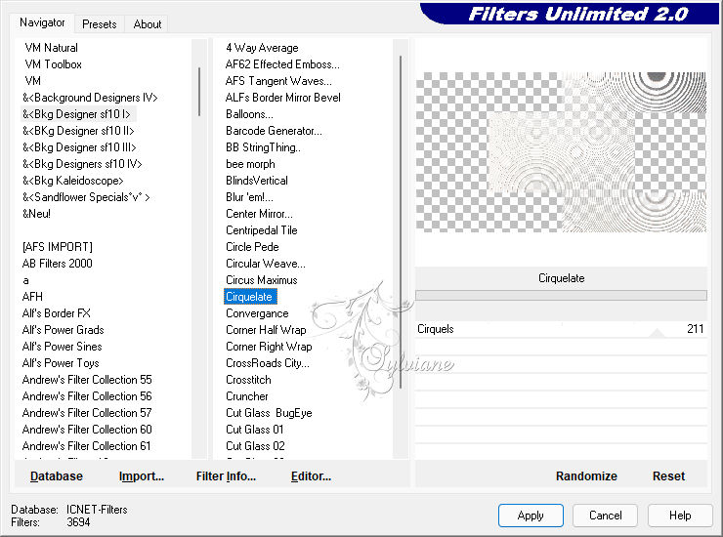The width and height of the screenshot is (723, 537).
Task: Select Andrew's Filter Collection 57
Action: pyautogui.click(x=87, y=413)
